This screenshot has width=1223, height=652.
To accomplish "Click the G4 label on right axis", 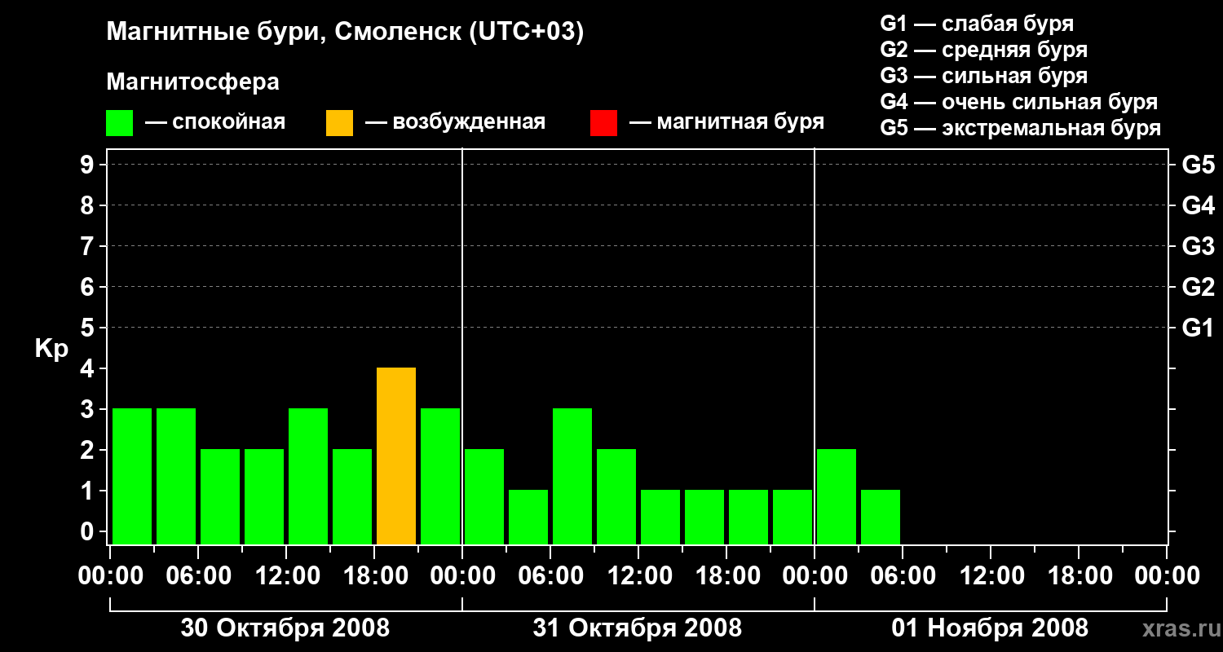I will pos(1199,206).
